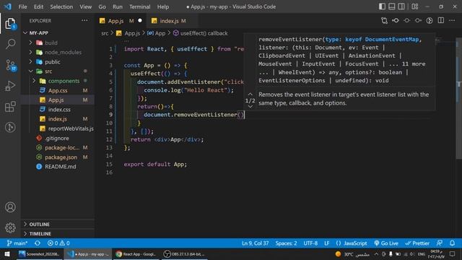Open editor more actions ellipsis
The width and height of the screenshot is (462, 260).
coord(452,20)
